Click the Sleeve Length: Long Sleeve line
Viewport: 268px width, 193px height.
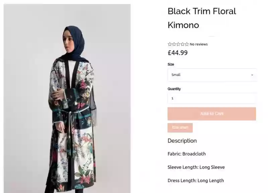point(196,167)
